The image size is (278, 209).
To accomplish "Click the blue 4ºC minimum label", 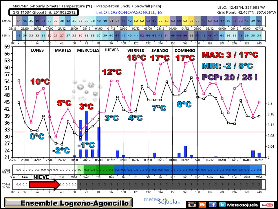I will (136, 118).
